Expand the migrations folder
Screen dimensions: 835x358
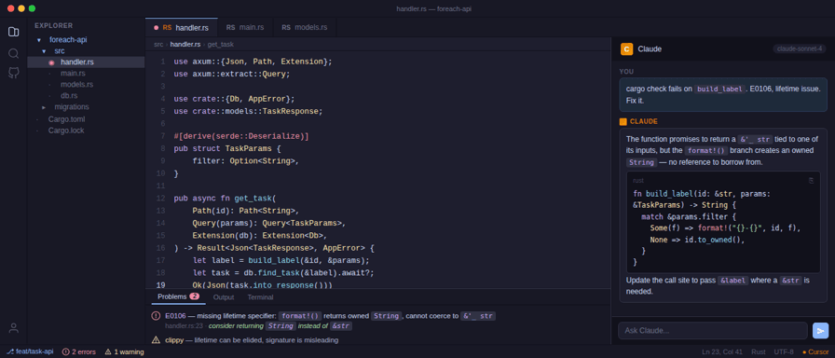(44, 107)
